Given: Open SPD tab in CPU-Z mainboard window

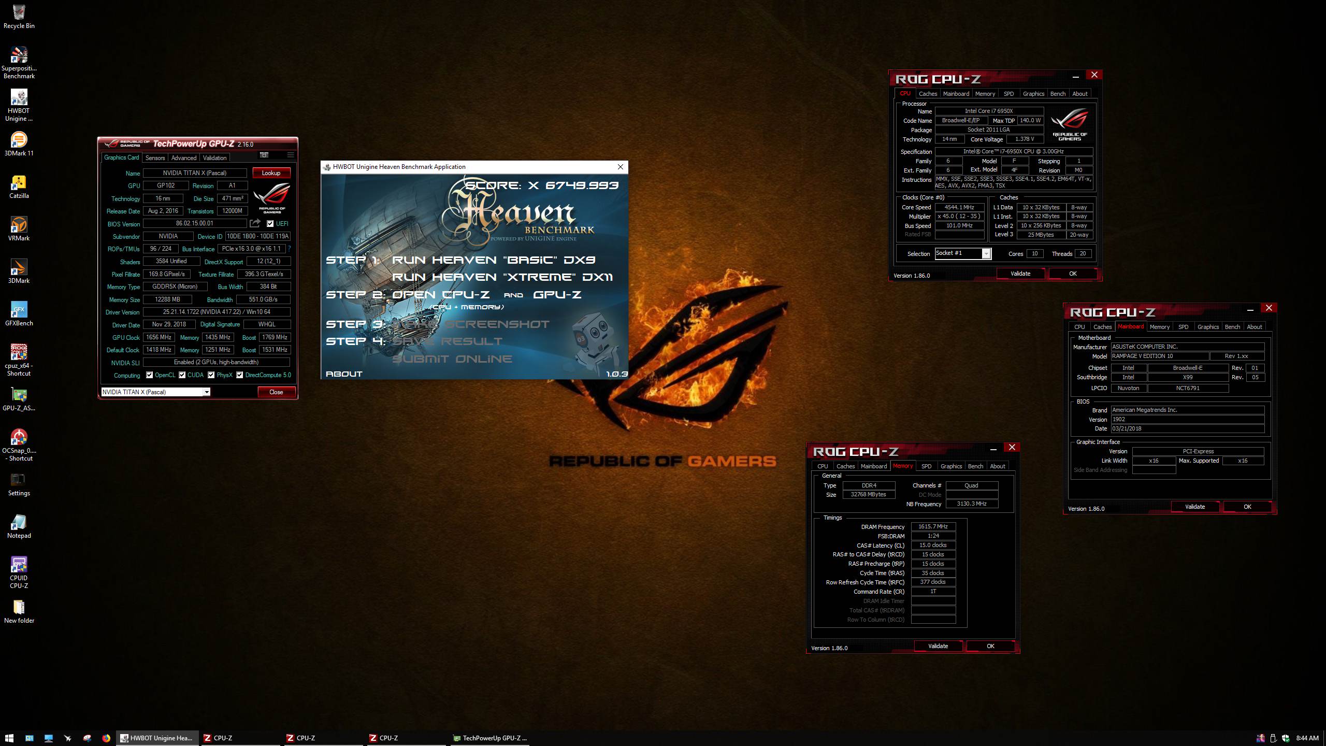Looking at the screenshot, I should 1184,327.
